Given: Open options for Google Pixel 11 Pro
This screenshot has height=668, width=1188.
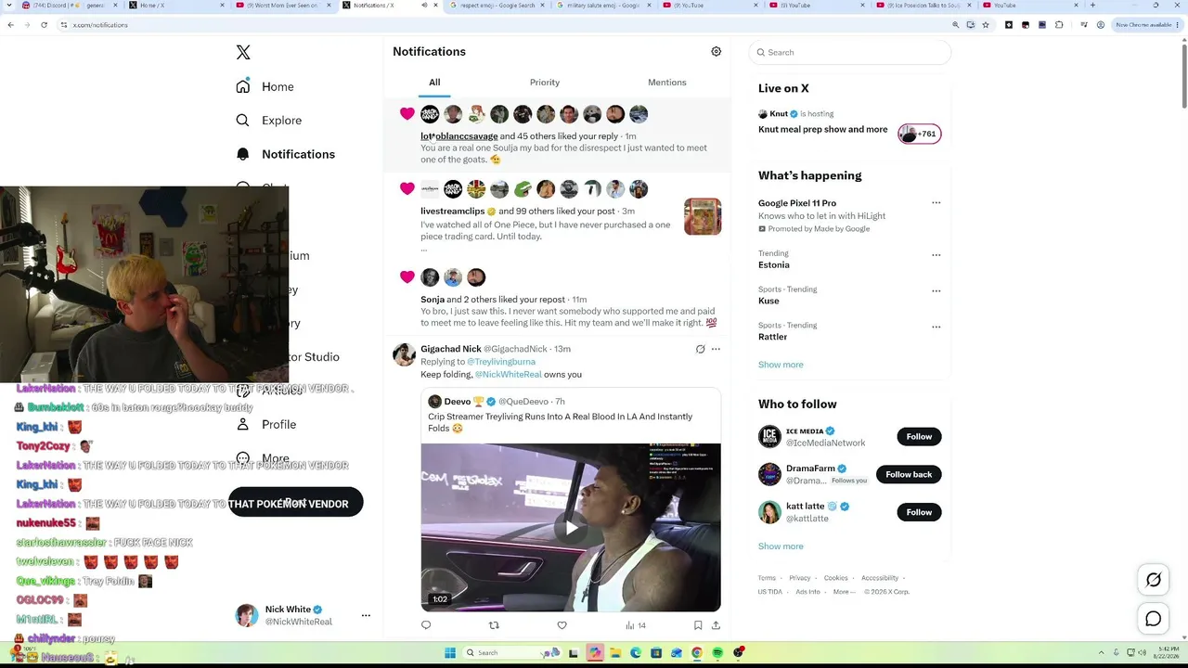Looking at the screenshot, I should [936, 203].
